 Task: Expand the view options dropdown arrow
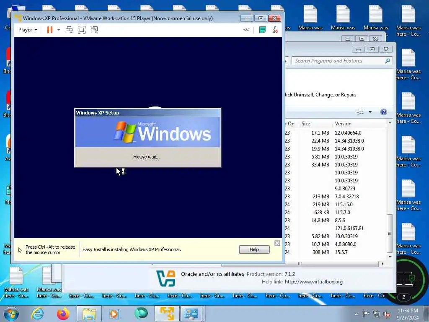pos(370,112)
